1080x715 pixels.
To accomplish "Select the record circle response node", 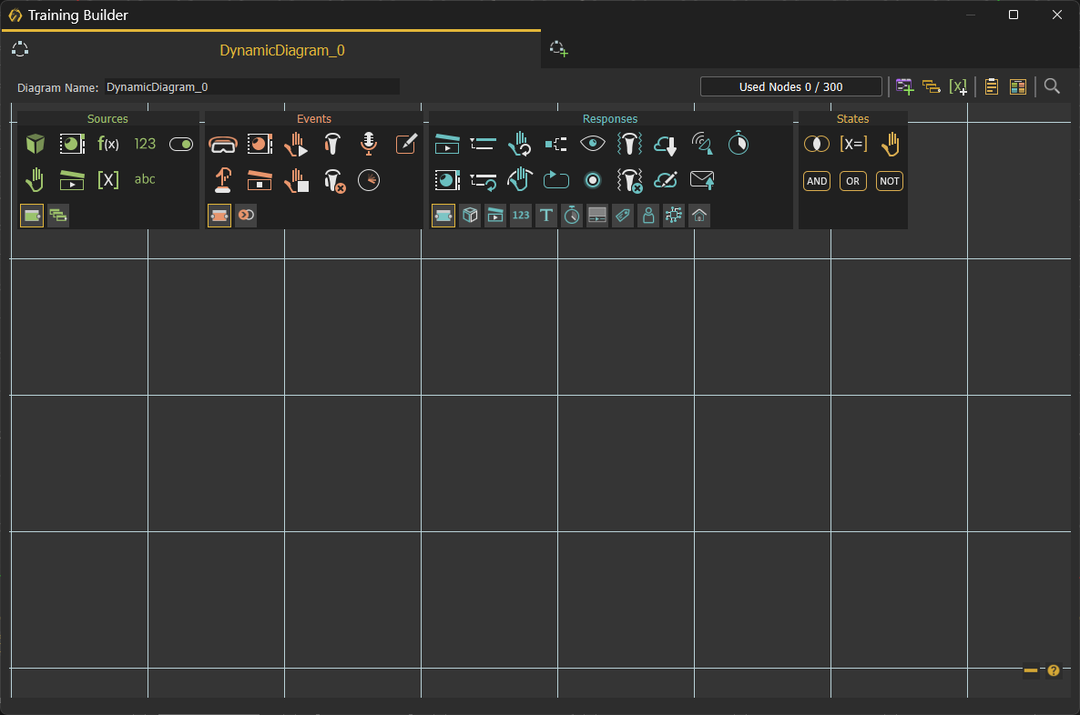I will click(592, 180).
